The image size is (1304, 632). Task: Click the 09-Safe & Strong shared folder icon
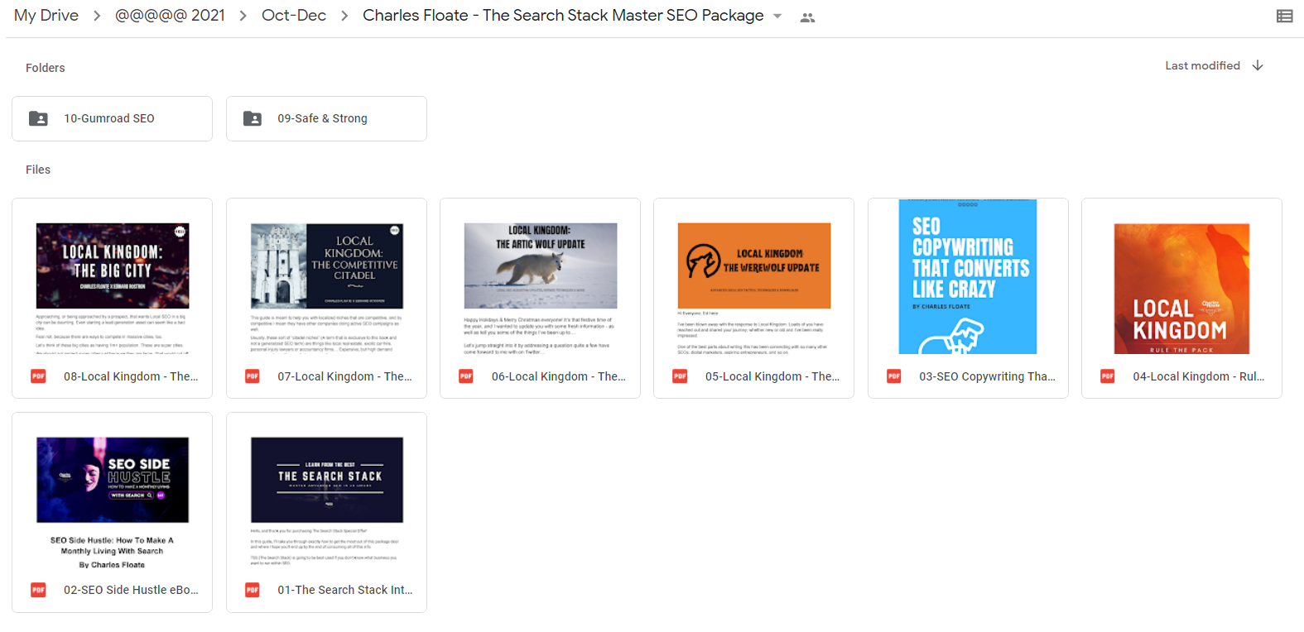click(253, 118)
